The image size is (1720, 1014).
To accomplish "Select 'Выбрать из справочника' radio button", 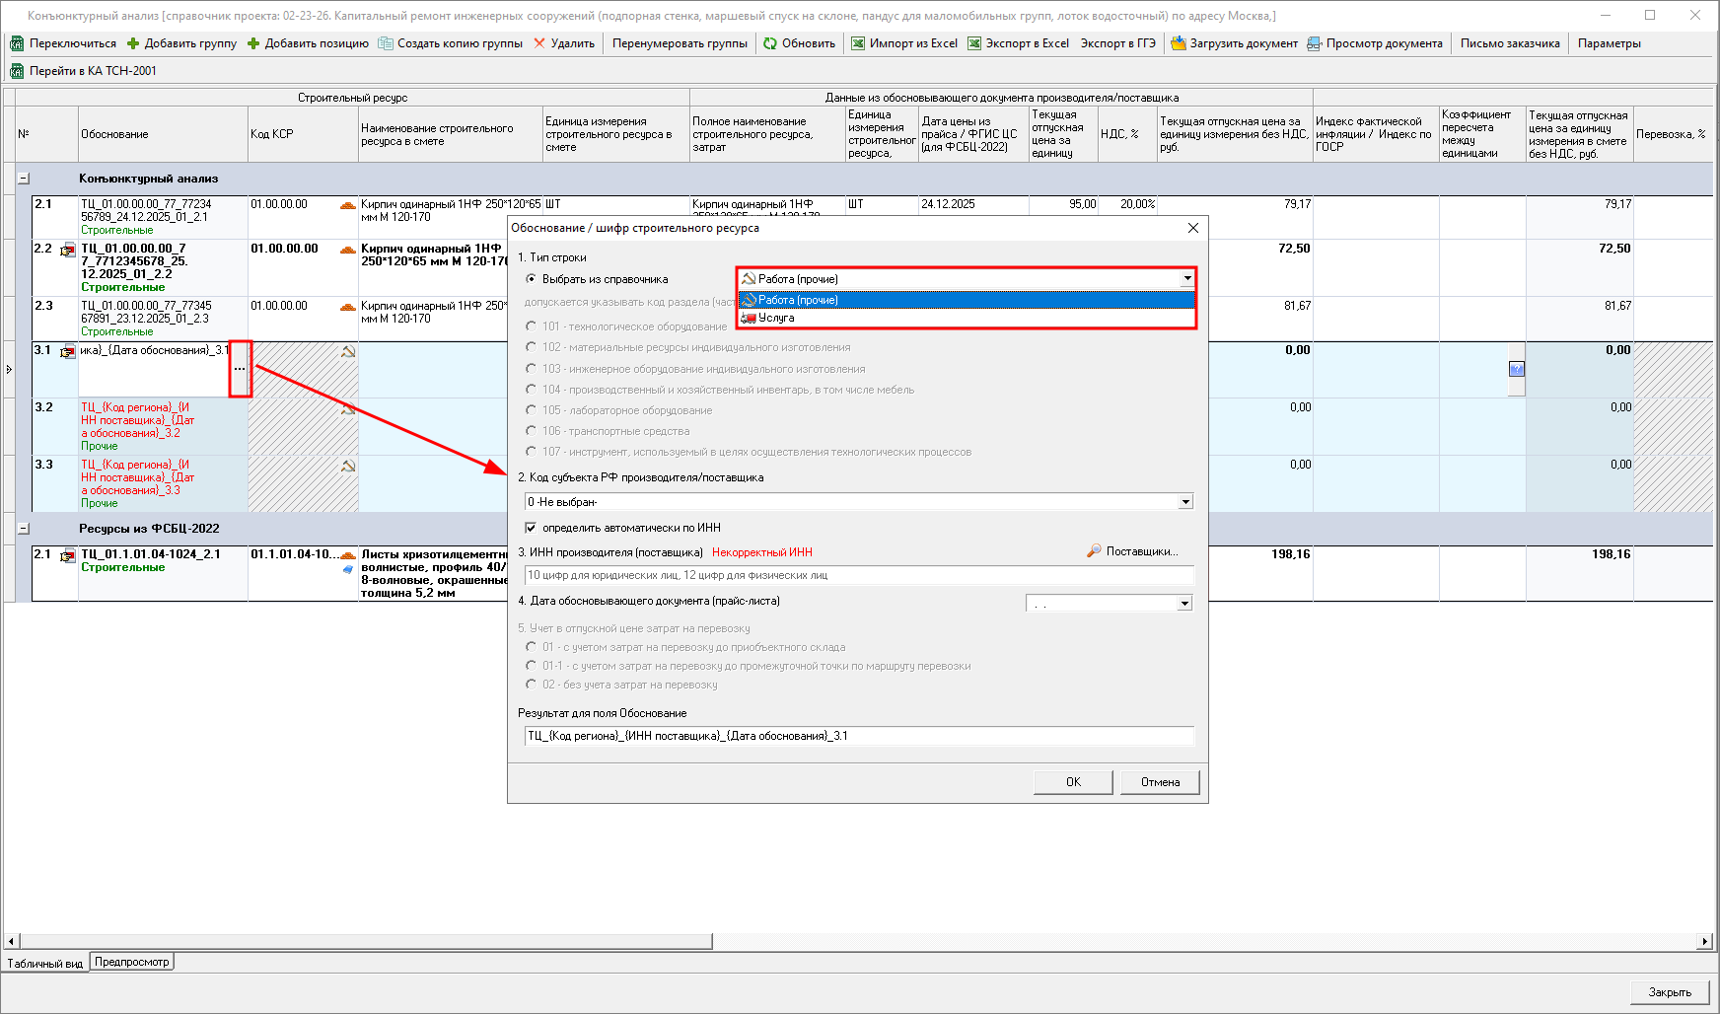I will (532, 279).
